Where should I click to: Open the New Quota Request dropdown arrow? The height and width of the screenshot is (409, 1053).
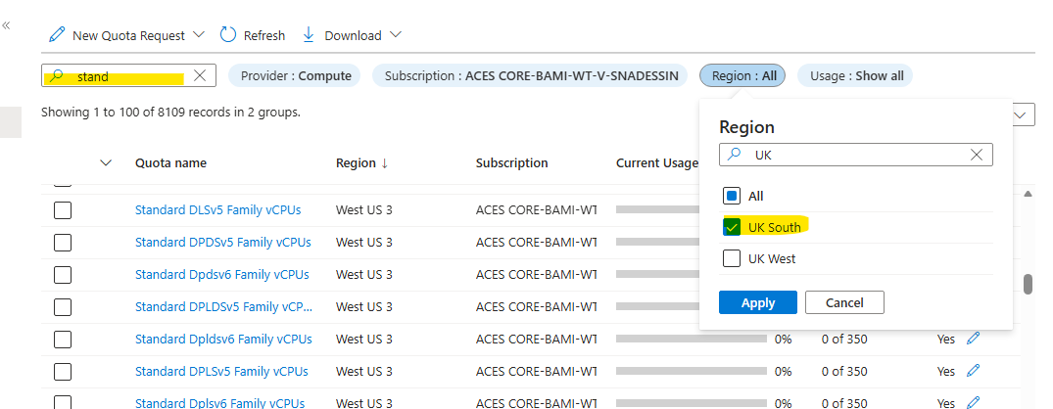click(x=198, y=34)
